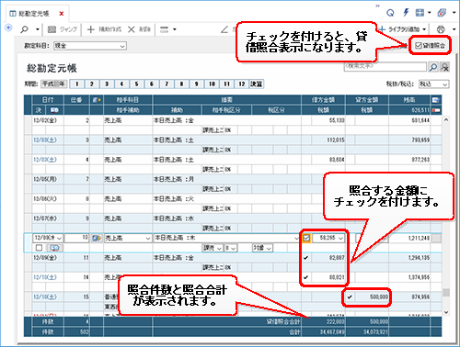Click the printer icon in the toolbar

click(441, 29)
